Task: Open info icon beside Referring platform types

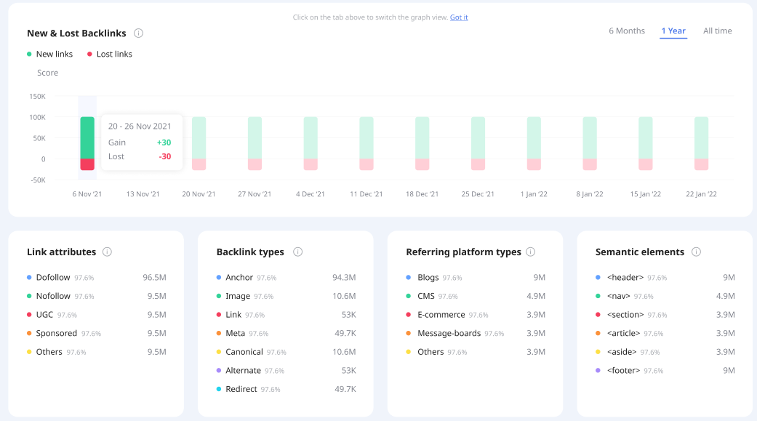Action: (531, 252)
